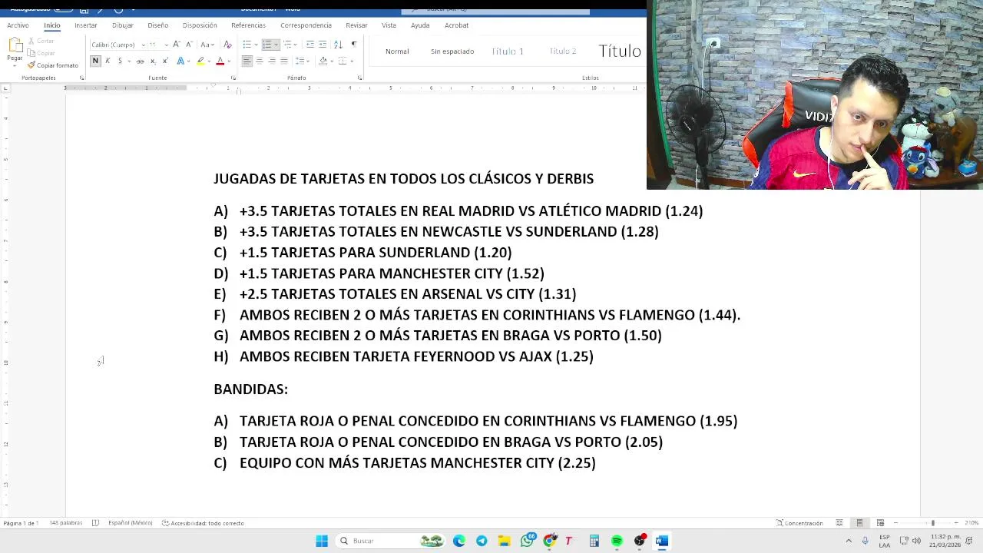Center align the paragraph
The height and width of the screenshot is (553, 983).
point(260,61)
